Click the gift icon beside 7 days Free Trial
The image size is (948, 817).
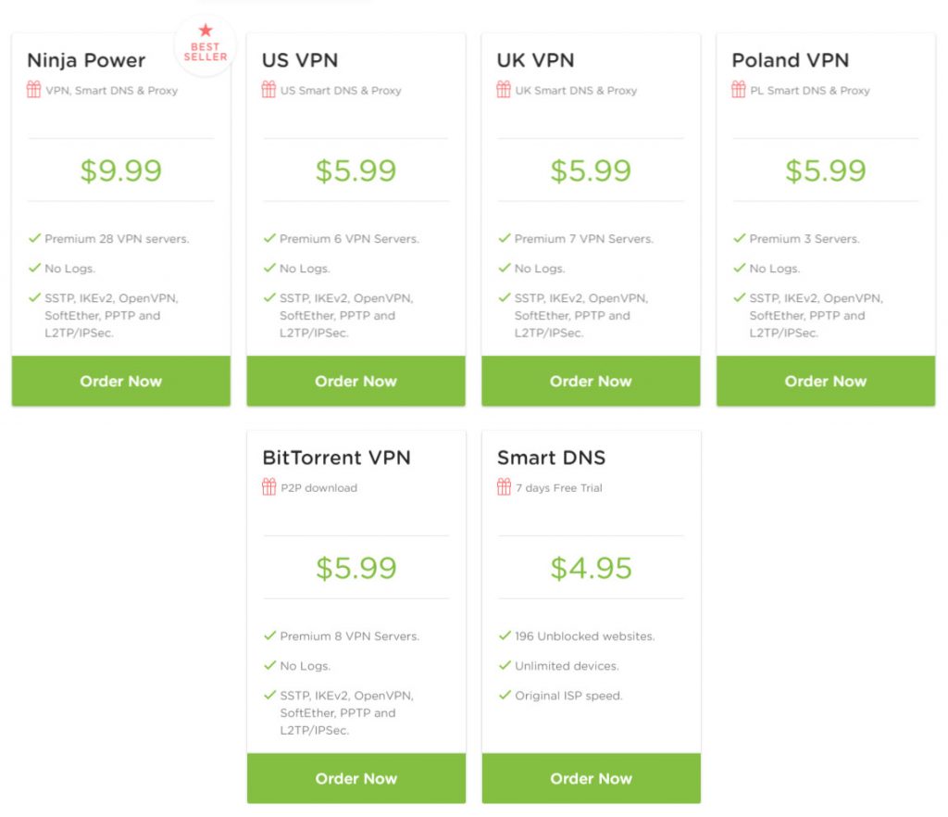(504, 487)
